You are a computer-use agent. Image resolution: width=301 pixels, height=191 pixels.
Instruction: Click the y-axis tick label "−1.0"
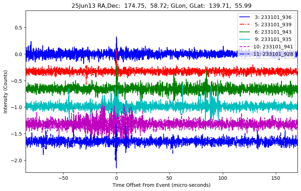17,107
